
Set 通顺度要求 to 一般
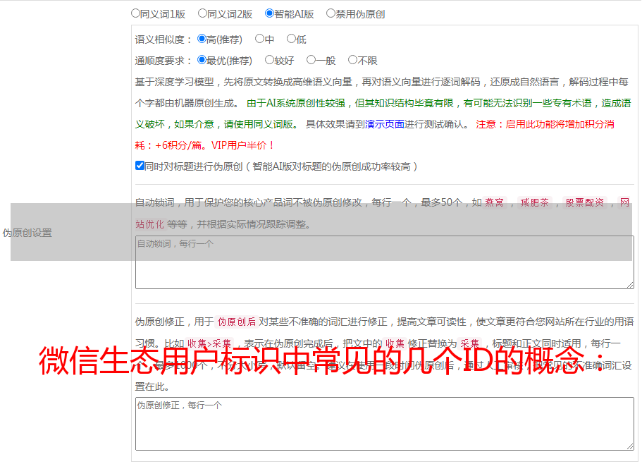tap(311, 60)
